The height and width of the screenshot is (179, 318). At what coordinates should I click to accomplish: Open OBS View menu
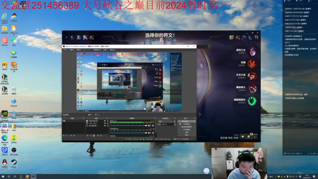pyautogui.click(x=79, y=50)
